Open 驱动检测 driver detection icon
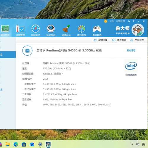The width and height of the screenshot is (148, 148). (x=51, y=30)
